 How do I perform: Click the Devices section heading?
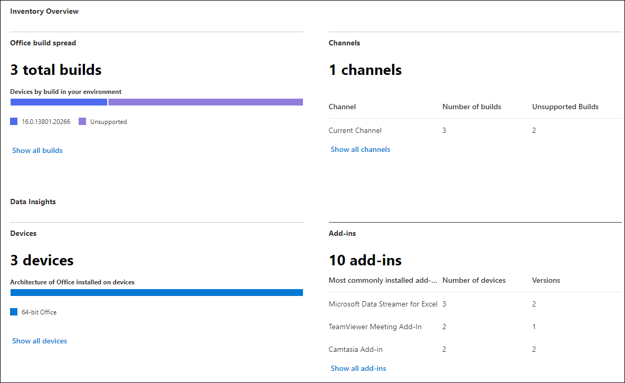coord(23,233)
